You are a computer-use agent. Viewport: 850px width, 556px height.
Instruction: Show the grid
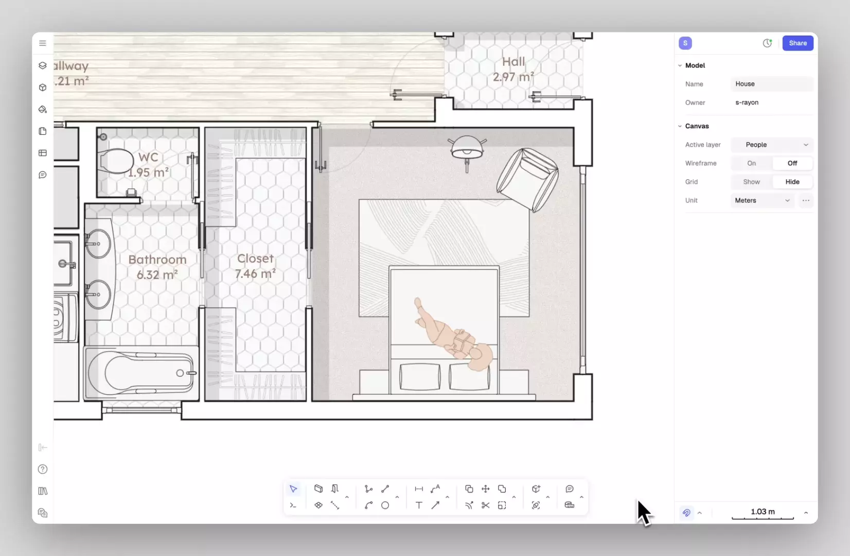751,182
